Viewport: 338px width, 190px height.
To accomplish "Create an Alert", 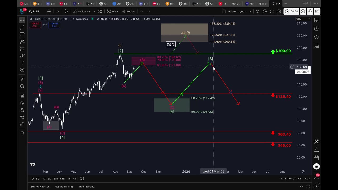I will [x=112, y=11].
